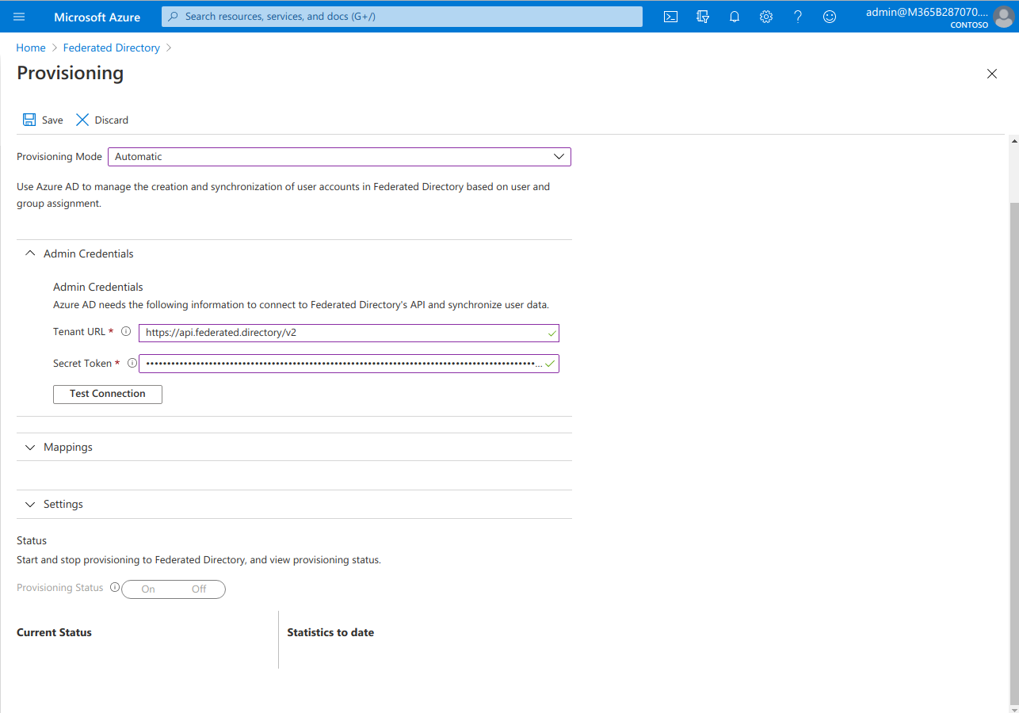Open the Help pane
This screenshot has width=1019, height=713.
coord(797,16)
